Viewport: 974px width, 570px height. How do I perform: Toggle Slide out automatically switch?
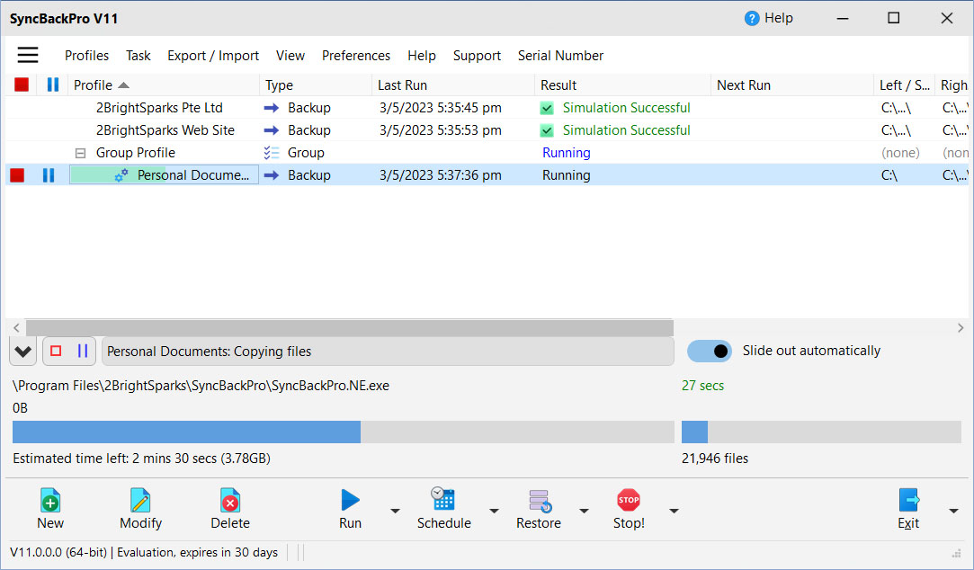click(710, 351)
